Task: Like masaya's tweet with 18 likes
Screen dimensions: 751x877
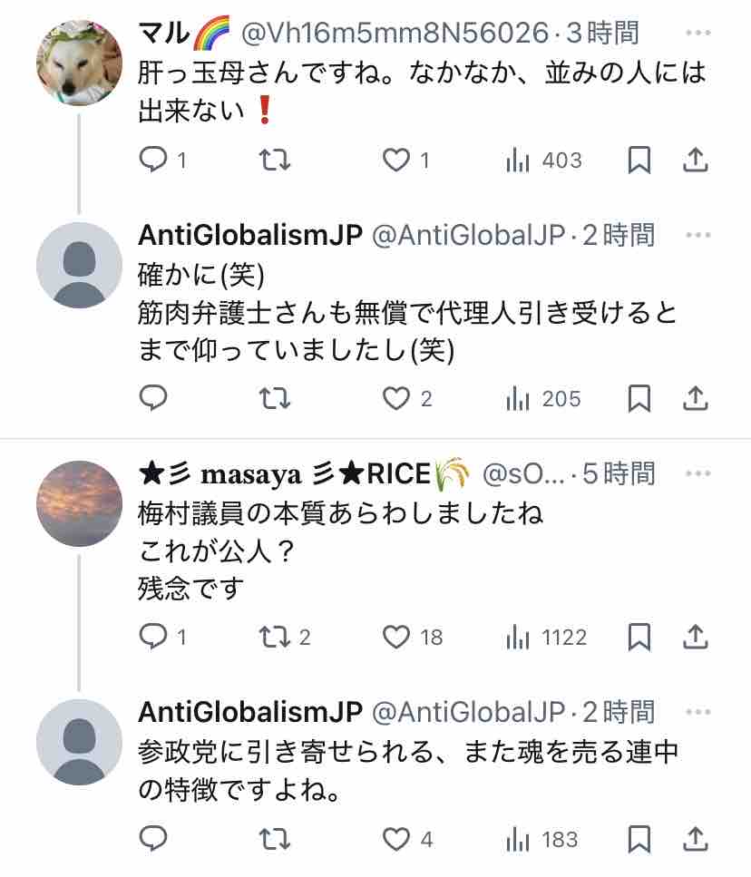Action: pyautogui.click(x=396, y=637)
